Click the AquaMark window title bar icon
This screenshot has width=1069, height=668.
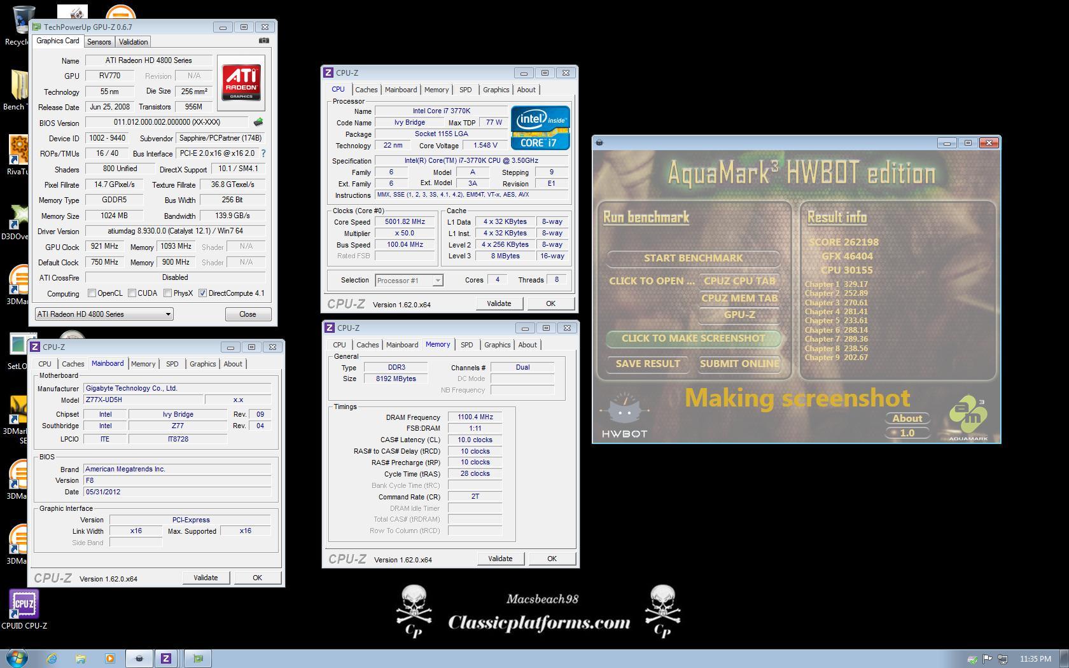(599, 143)
